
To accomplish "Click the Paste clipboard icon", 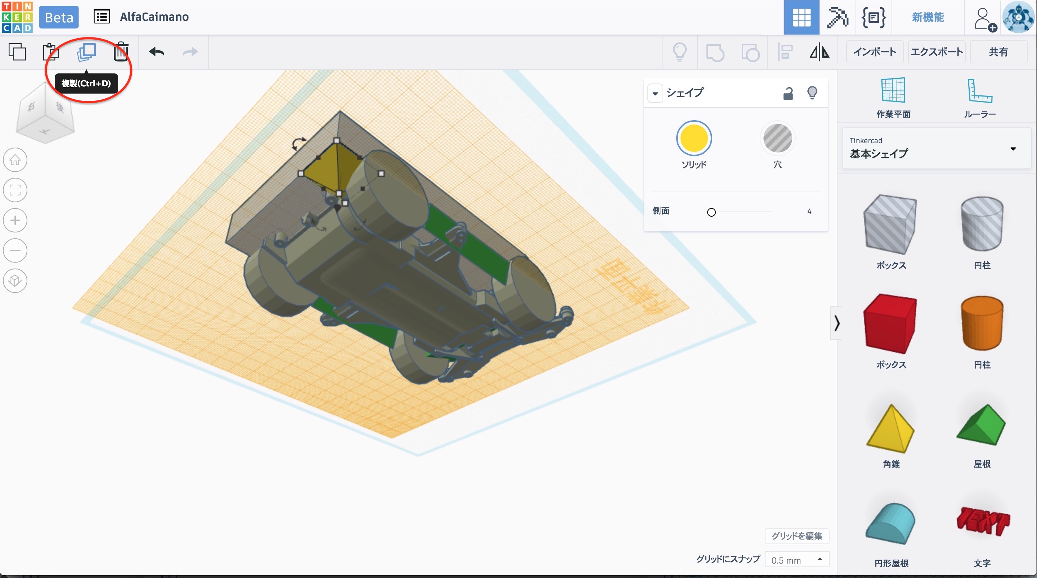I will (51, 52).
